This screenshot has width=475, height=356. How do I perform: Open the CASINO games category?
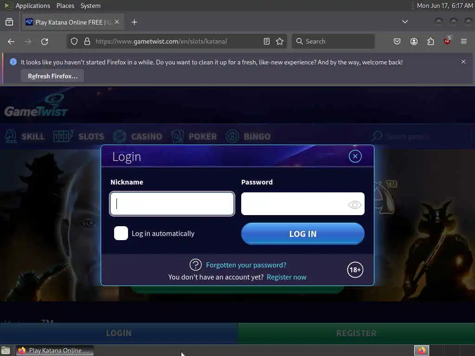[x=137, y=136]
